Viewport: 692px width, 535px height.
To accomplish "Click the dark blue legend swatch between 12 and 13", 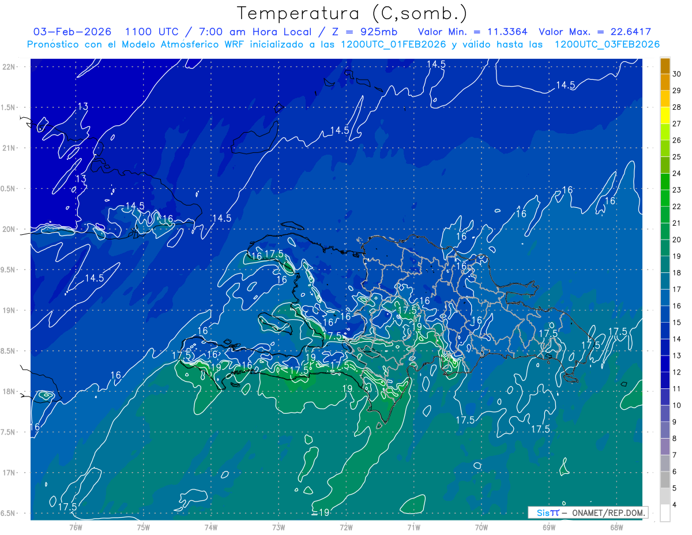I will (x=665, y=364).
